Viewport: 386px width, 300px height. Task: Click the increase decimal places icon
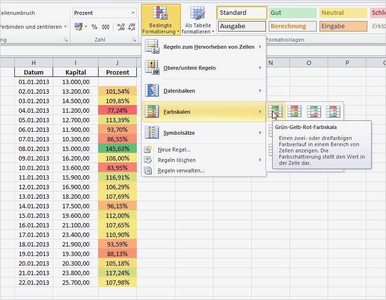[121, 27]
